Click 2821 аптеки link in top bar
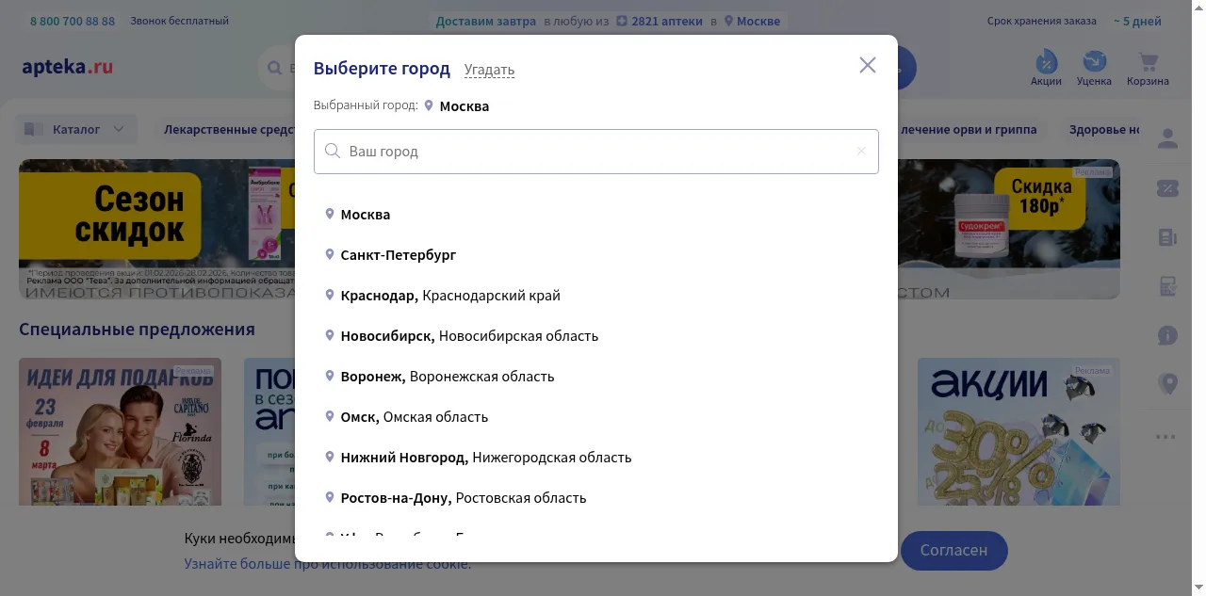1206x596 pixels. pyautogui.click(x=667, y=21)
